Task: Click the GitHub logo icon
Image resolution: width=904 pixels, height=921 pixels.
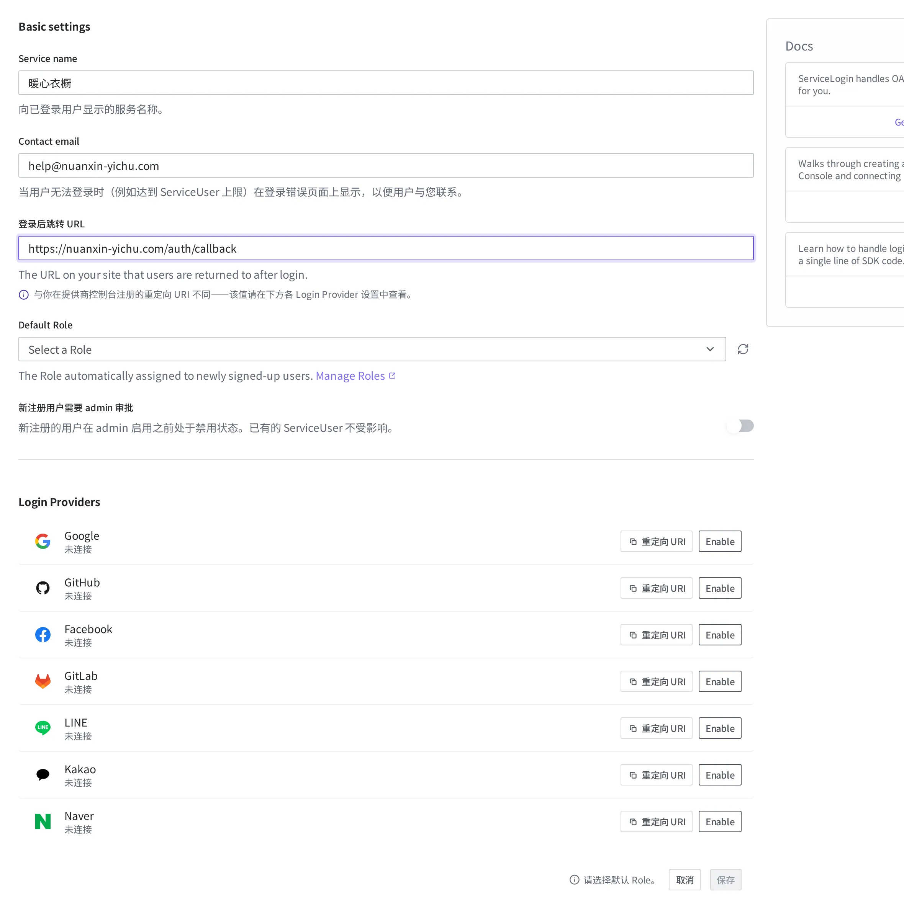Action: click(x=43, y=588)
